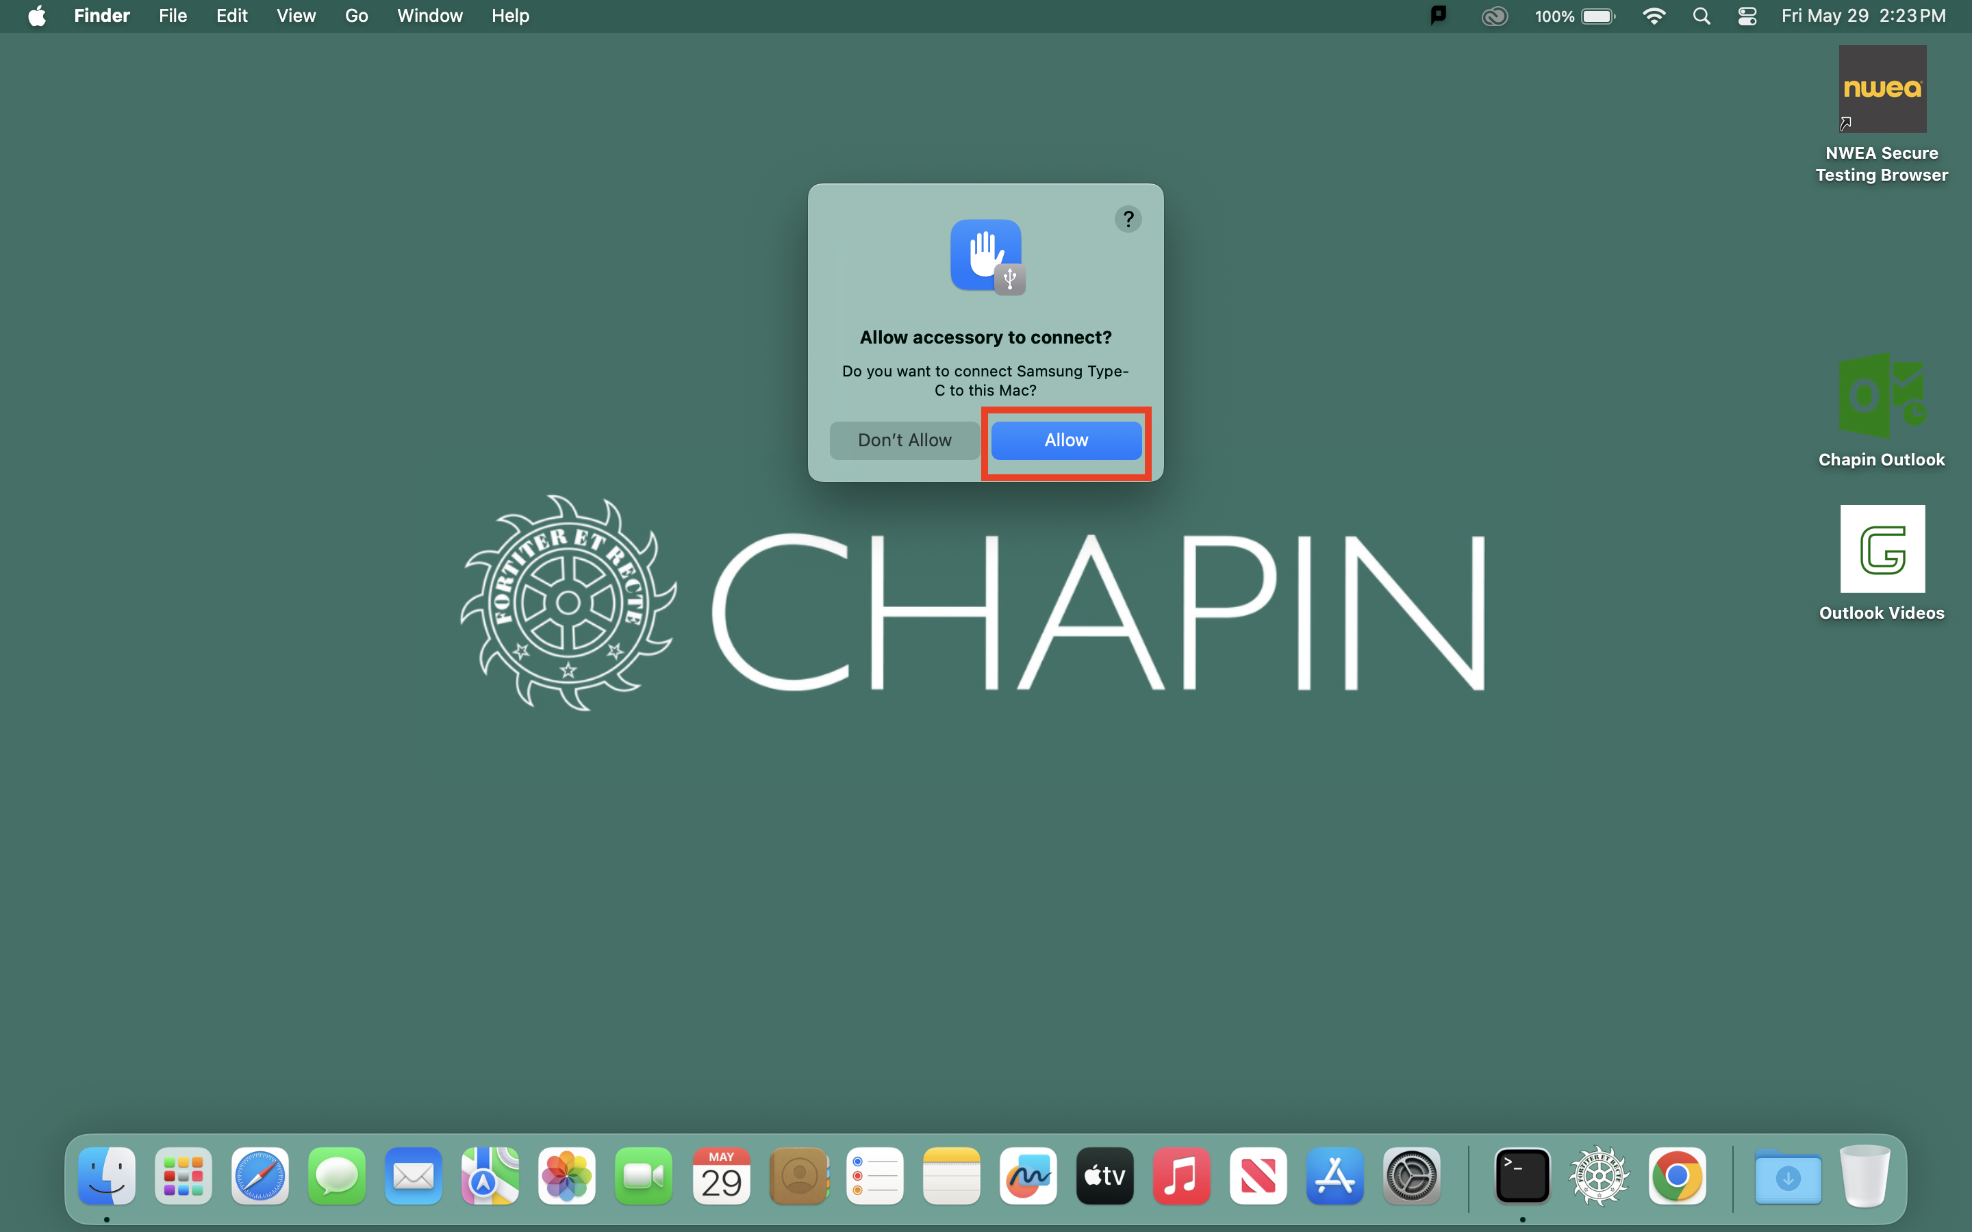This screenshot has height=1232, width=1972.
Task: Click the "Allow accessory to connect?" heading
Action: click(x=985, y=337)
